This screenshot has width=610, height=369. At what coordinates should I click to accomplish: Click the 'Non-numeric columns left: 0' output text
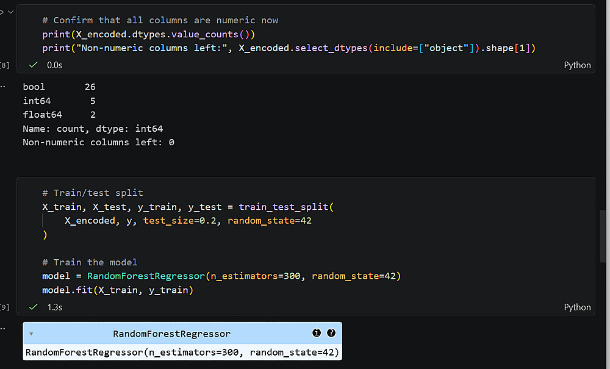(98, 142)
